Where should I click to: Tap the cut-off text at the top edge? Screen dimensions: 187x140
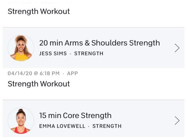tap(43, 2)
